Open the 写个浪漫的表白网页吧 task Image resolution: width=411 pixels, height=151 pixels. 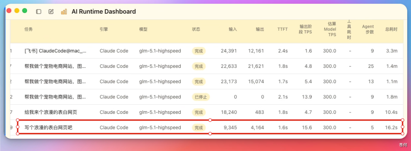207,127
